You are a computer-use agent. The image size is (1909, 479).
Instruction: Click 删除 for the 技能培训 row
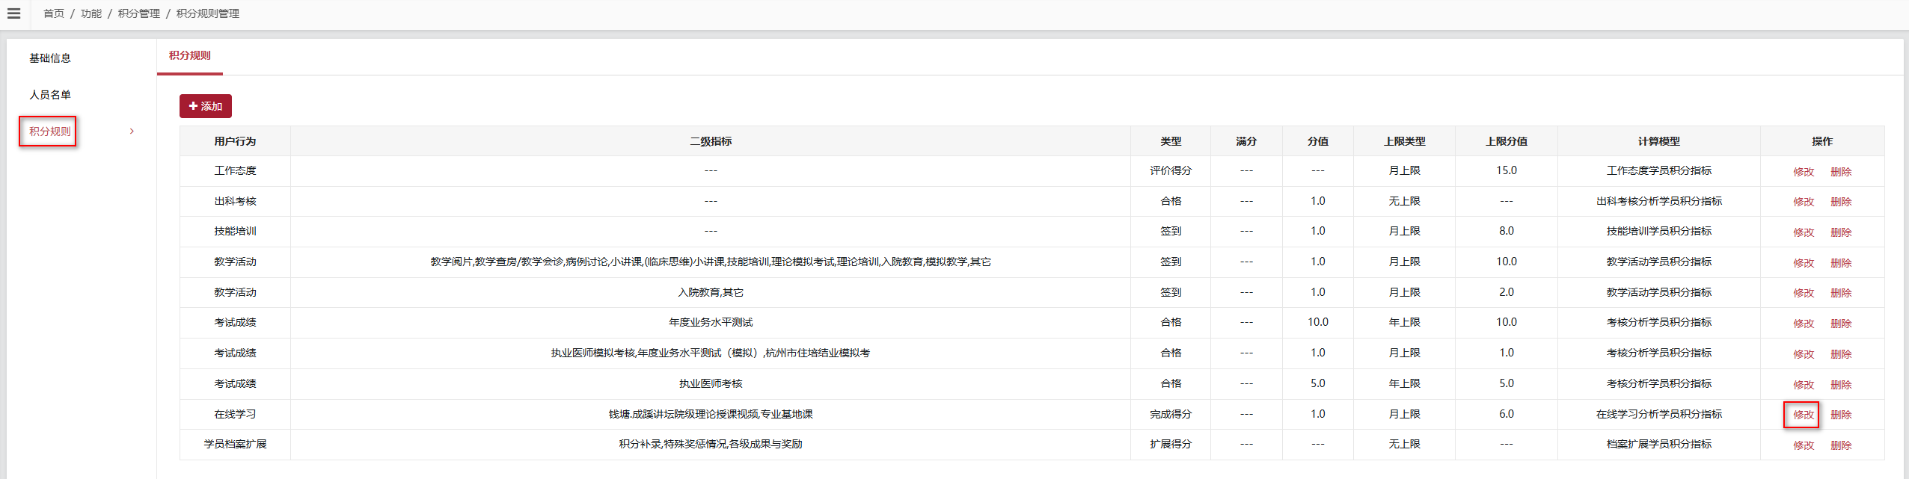[x=1841, y=232]
